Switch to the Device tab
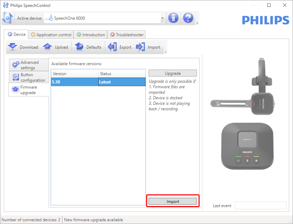 point(16,34)
